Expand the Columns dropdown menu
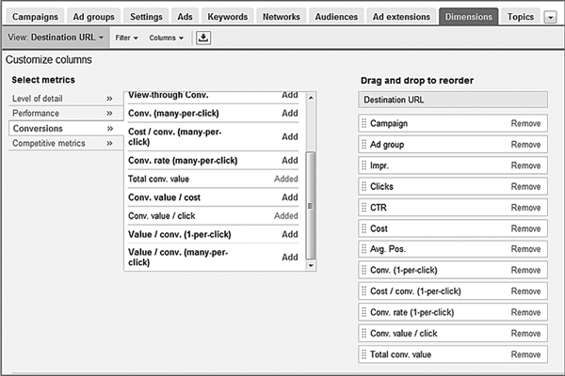This screenshot has width=565, height=376. (166, 38)
